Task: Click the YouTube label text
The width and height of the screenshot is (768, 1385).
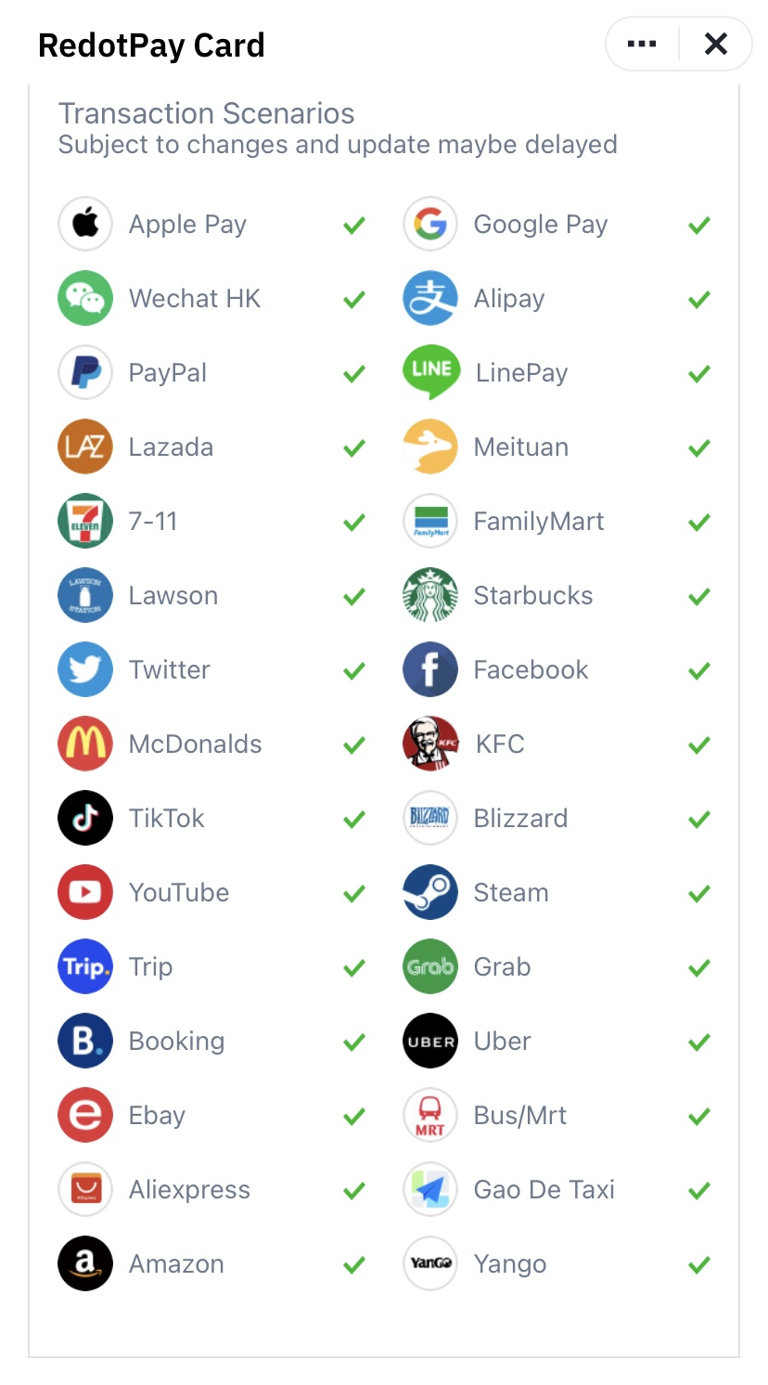Action: tap(179, 892)
